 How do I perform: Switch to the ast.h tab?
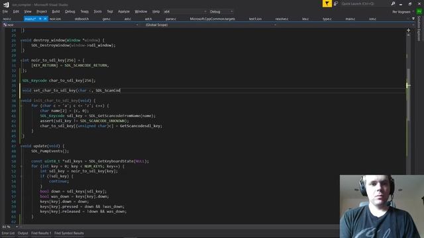pyautogui.click(x=148, y=19)
